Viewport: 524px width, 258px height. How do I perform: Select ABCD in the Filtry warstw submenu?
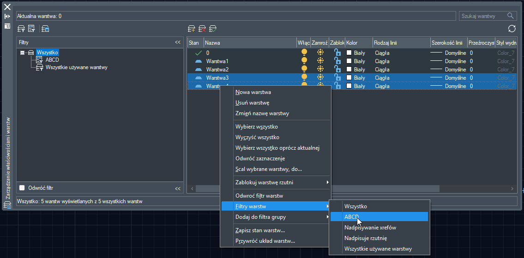(x=379, y=217)
